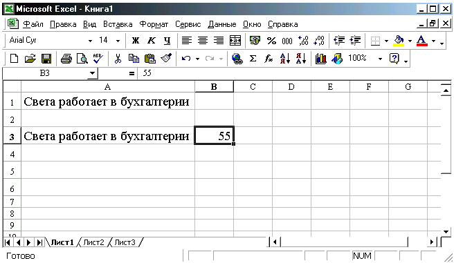Apply thousands separator 000 format
Viewport: 454px width, 263px height.
point(287,41)
